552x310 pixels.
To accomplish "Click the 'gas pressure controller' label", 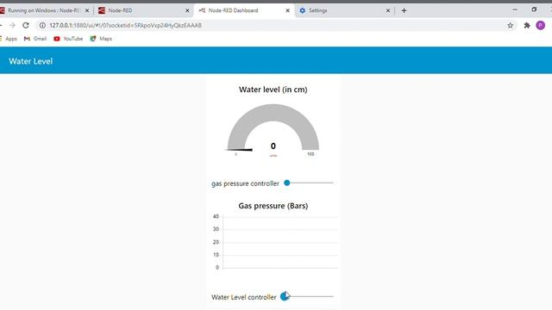I will [245, 183].
